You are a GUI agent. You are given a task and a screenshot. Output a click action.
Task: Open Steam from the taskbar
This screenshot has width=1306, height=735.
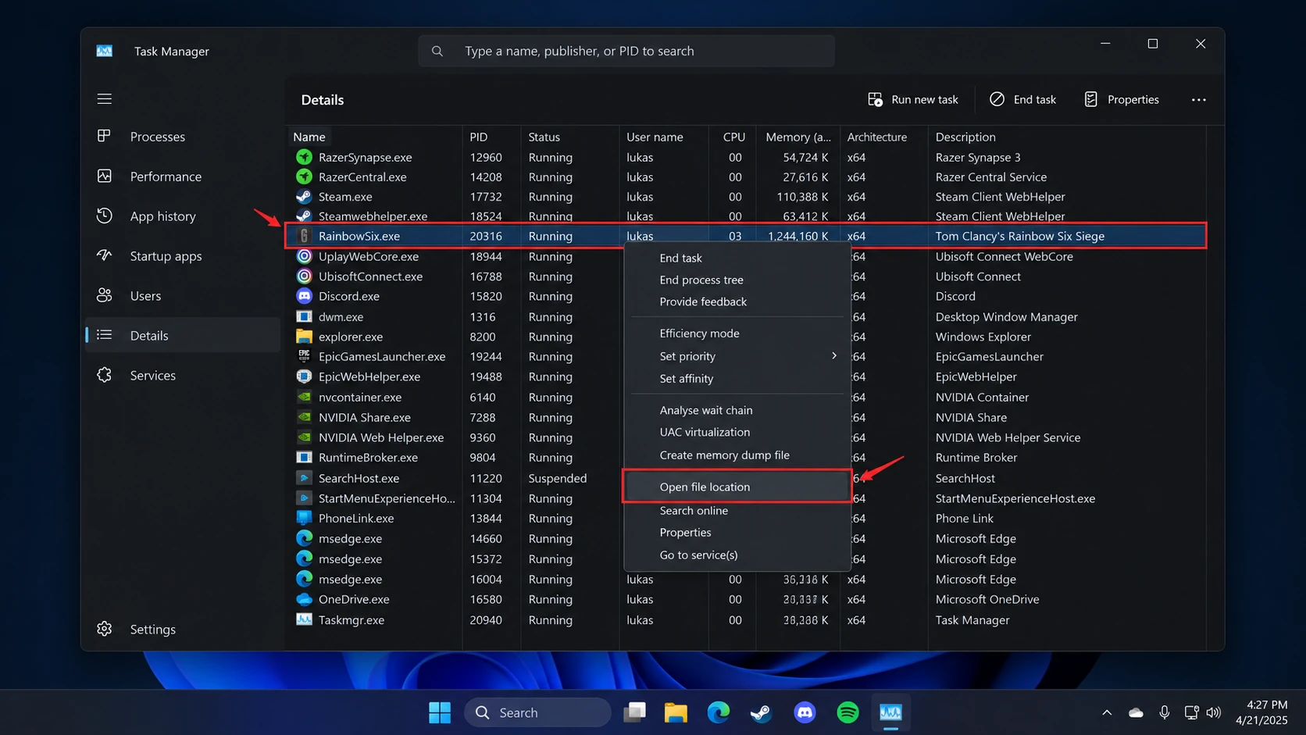coord(762,712)
